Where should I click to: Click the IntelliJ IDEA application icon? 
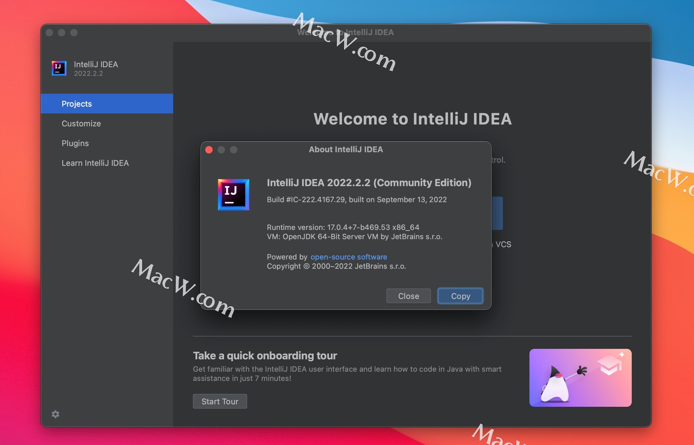pos(60,68)
